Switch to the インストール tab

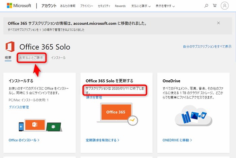tap(58, 58)
